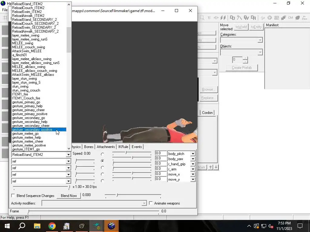310x232 pixels.
Task: Click the down arrow beside Mark
Action: pyautogui.click(x=216, y=167)
